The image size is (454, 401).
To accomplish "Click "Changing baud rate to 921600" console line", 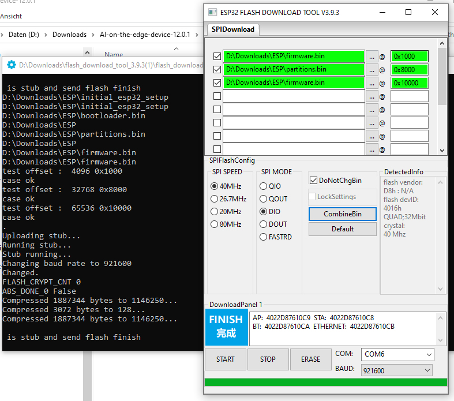I will (67, 264).
